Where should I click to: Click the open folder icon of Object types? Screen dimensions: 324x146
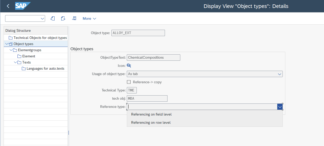11,44
